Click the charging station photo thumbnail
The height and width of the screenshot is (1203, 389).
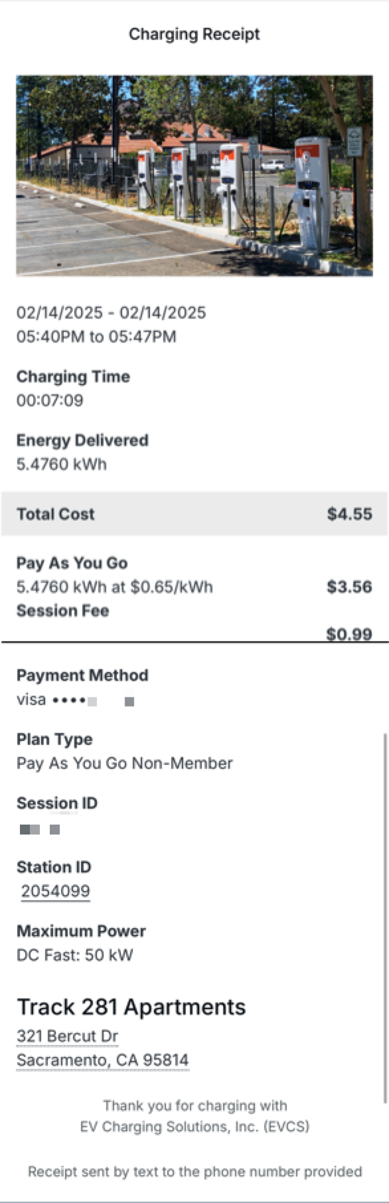pyautogui.click(x=194, y=175)
